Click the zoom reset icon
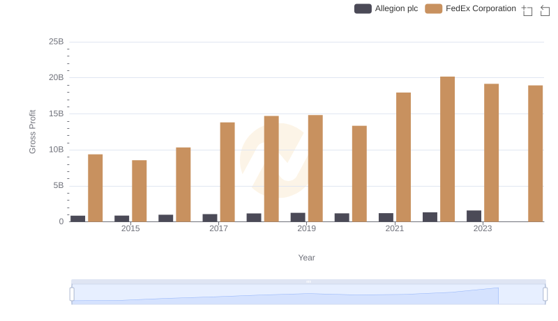Viewport: 558px width, 321px height. click(x=545, y=10)
